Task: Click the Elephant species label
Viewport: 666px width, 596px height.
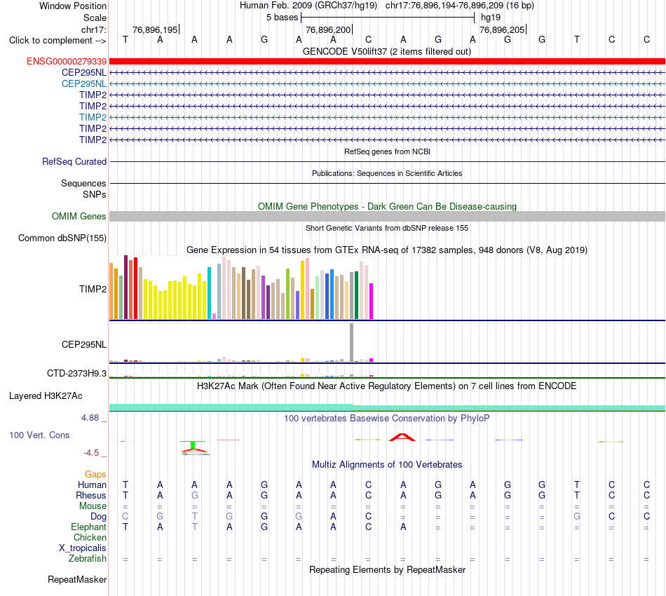Action: [88, 527]
